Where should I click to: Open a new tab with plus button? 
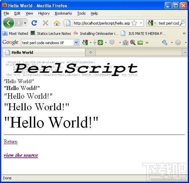click(91, 52)
